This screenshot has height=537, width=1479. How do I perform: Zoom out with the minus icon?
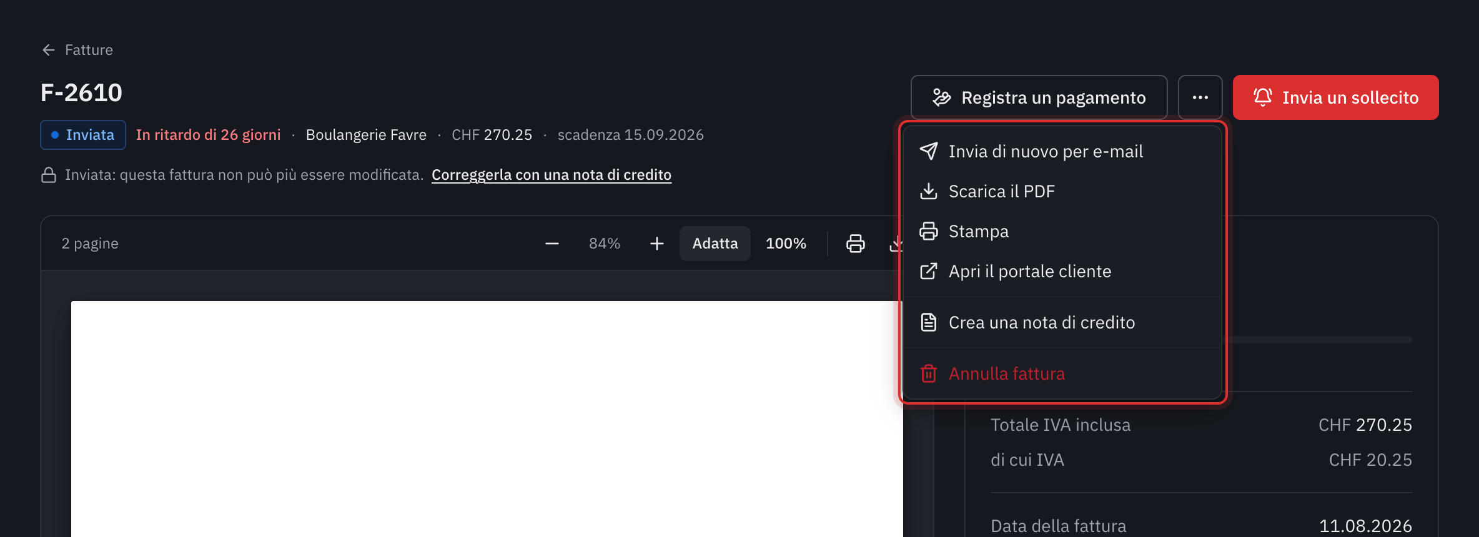click(552, 244)
